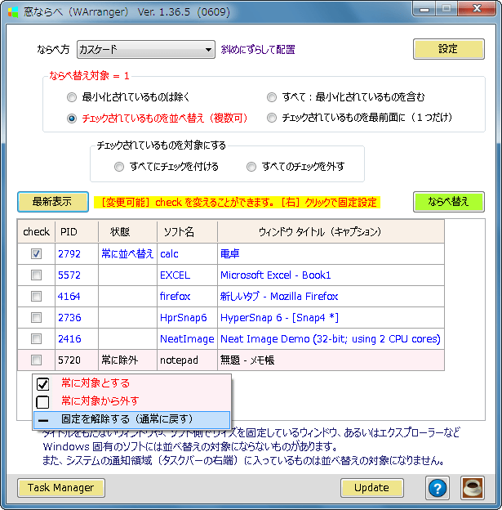This screenshot has height=510, width=502.
Task: Click HyperSnap 6 - [Snap4 *] title cell
Action: [331, 317]
